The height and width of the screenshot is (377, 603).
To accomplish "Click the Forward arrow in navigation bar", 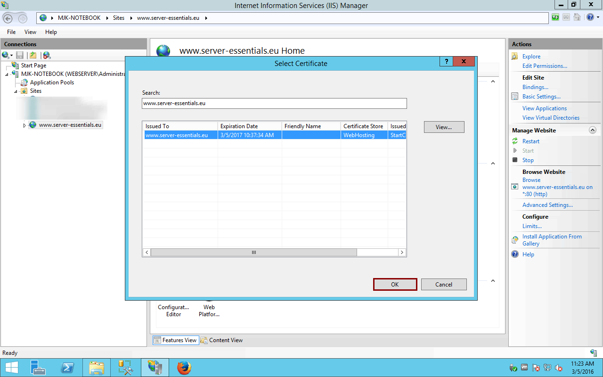I will 22,18.
